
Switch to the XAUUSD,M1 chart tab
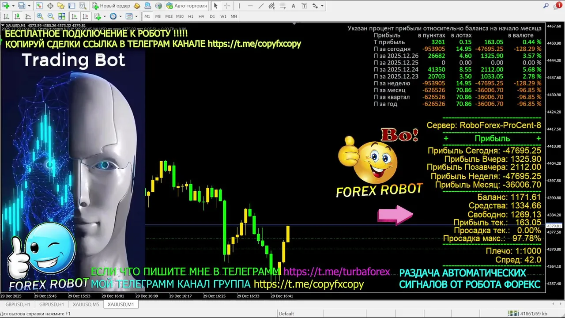[121, 304]
